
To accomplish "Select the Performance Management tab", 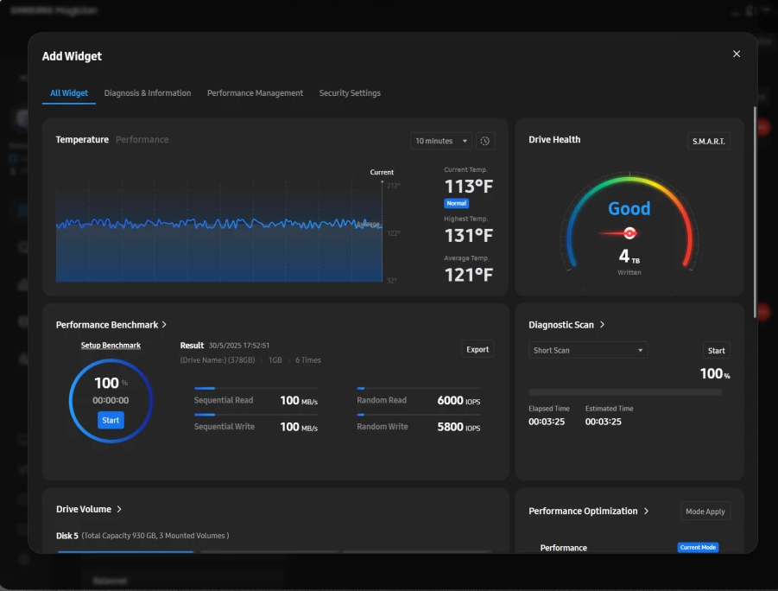I will tap(255, 93).
